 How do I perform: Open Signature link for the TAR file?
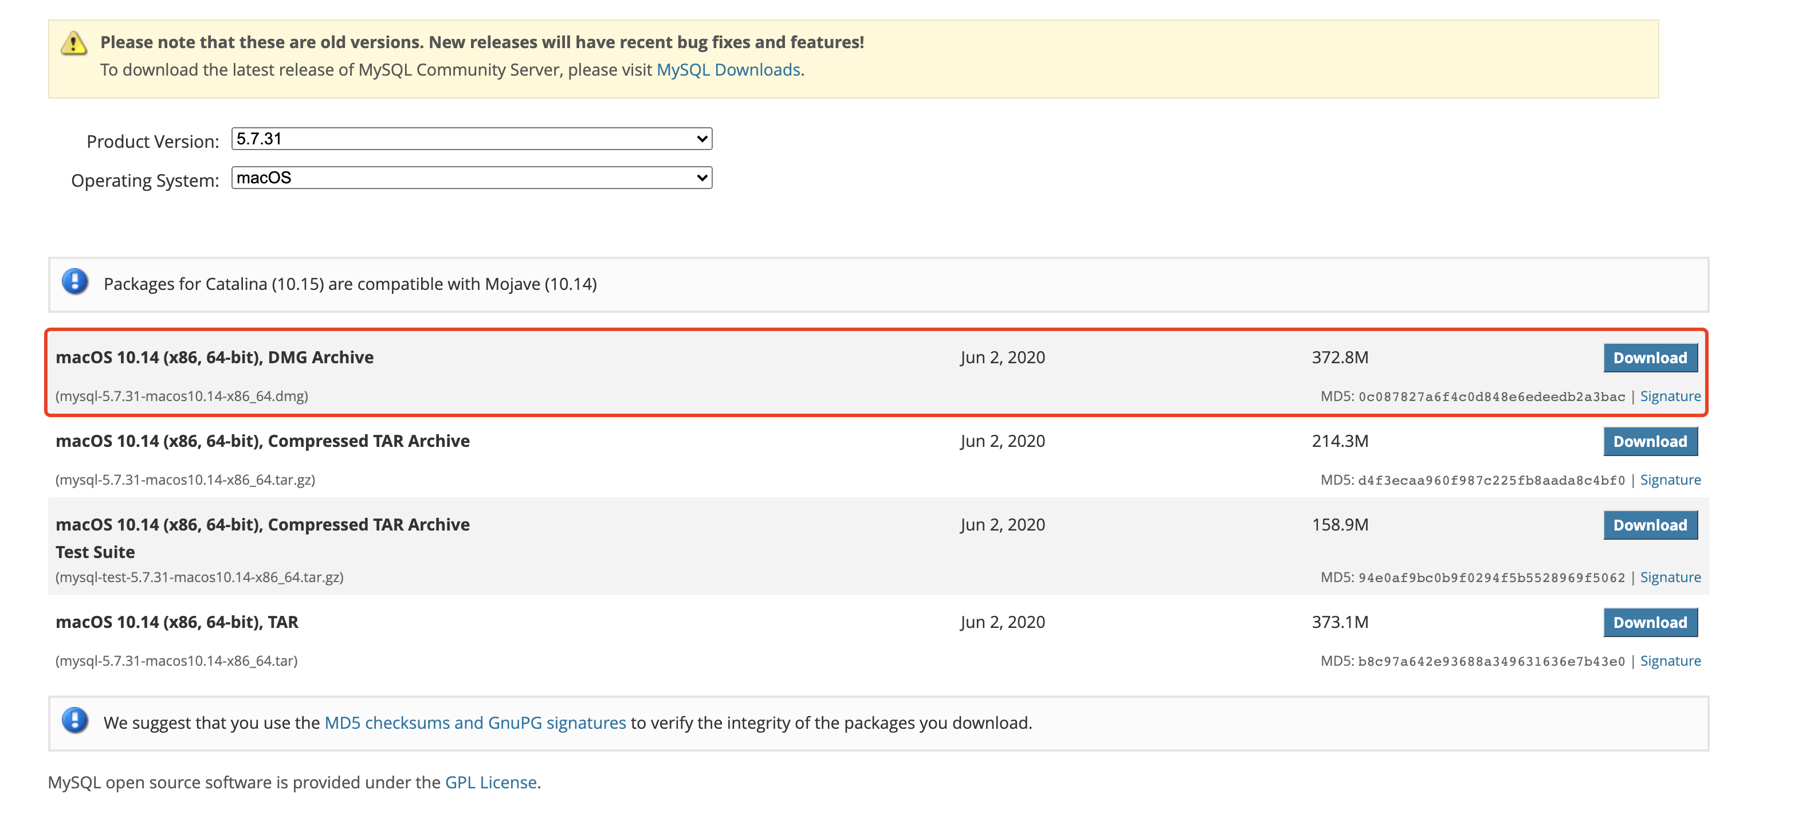point(1670,661)
